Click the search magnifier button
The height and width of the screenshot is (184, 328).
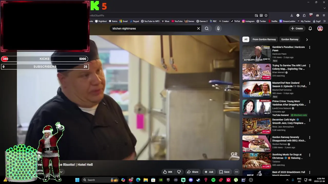tap(207, 28)
